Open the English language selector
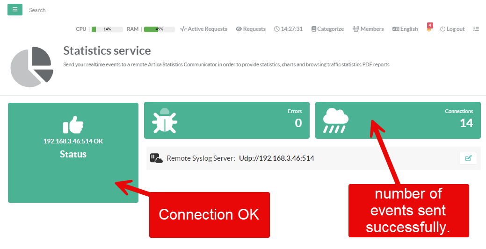Image resolution: width=486 pixels, height=249 pixels. pyautogui.click(x=405, y=29)
